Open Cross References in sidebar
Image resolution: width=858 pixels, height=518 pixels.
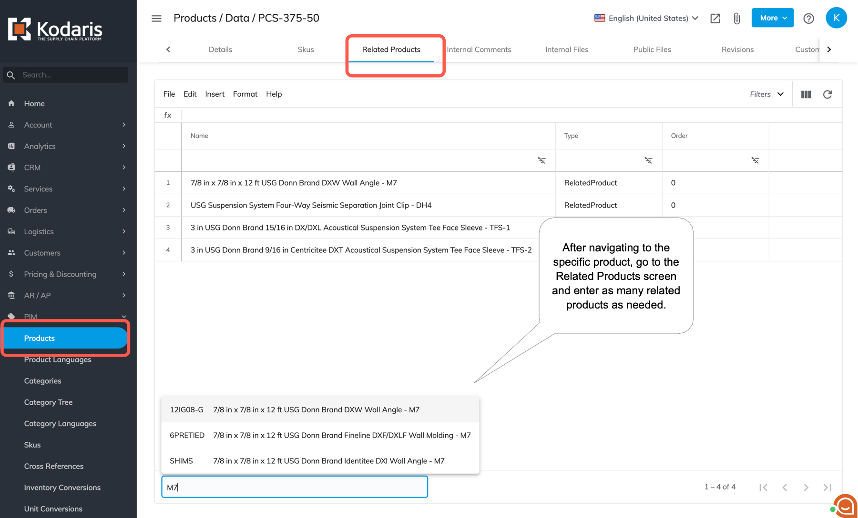point(53,466)
